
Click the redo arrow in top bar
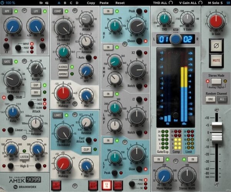coord(47,3)
